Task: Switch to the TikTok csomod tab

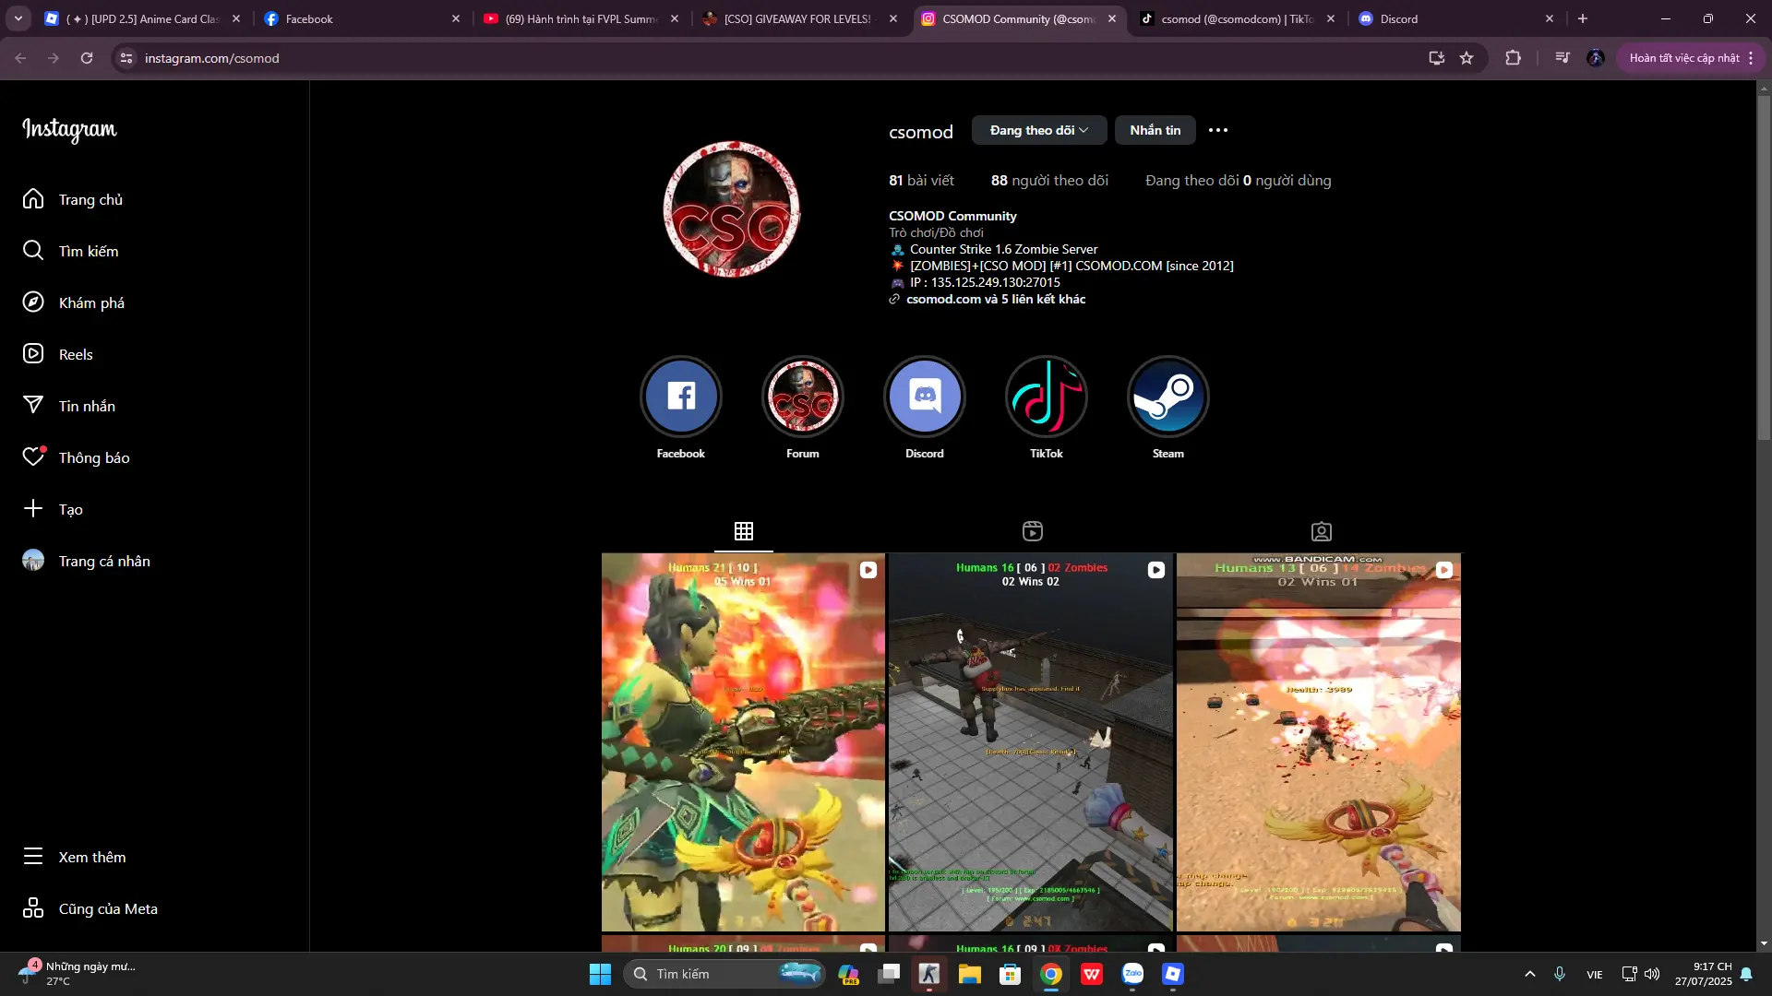Action: coord(1237,18)
